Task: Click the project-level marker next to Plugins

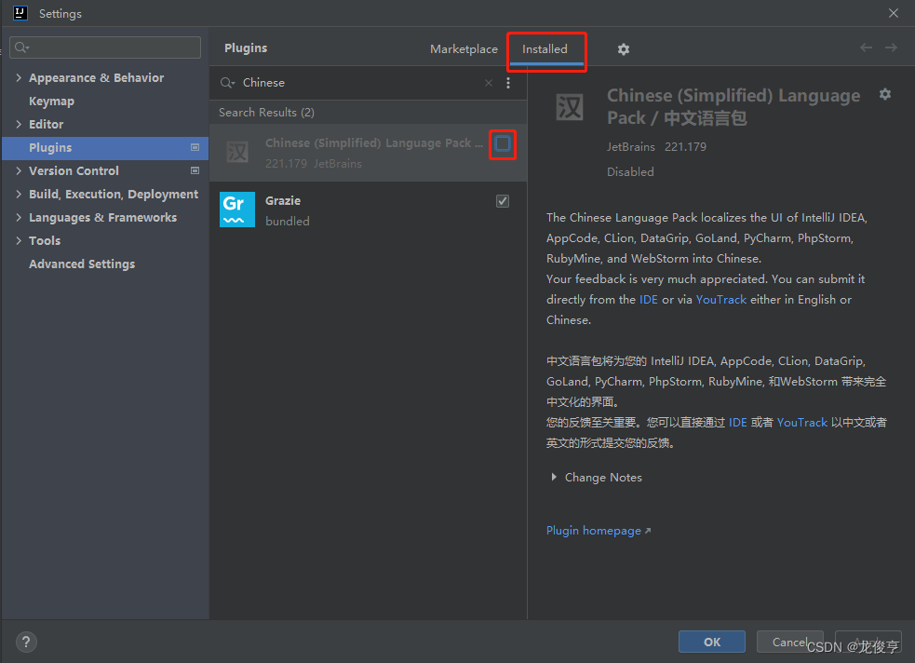Action: click(x=195, y=148)
